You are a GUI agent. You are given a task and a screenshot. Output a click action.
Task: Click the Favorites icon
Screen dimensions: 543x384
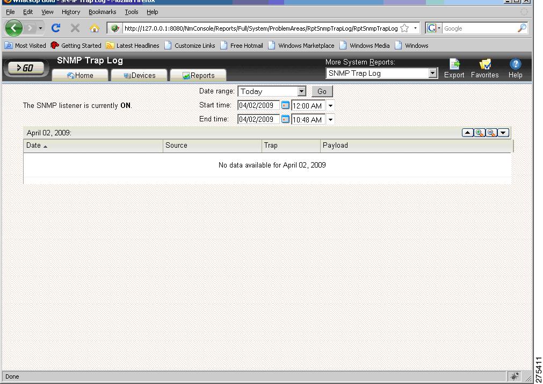(x=484, y=68)
